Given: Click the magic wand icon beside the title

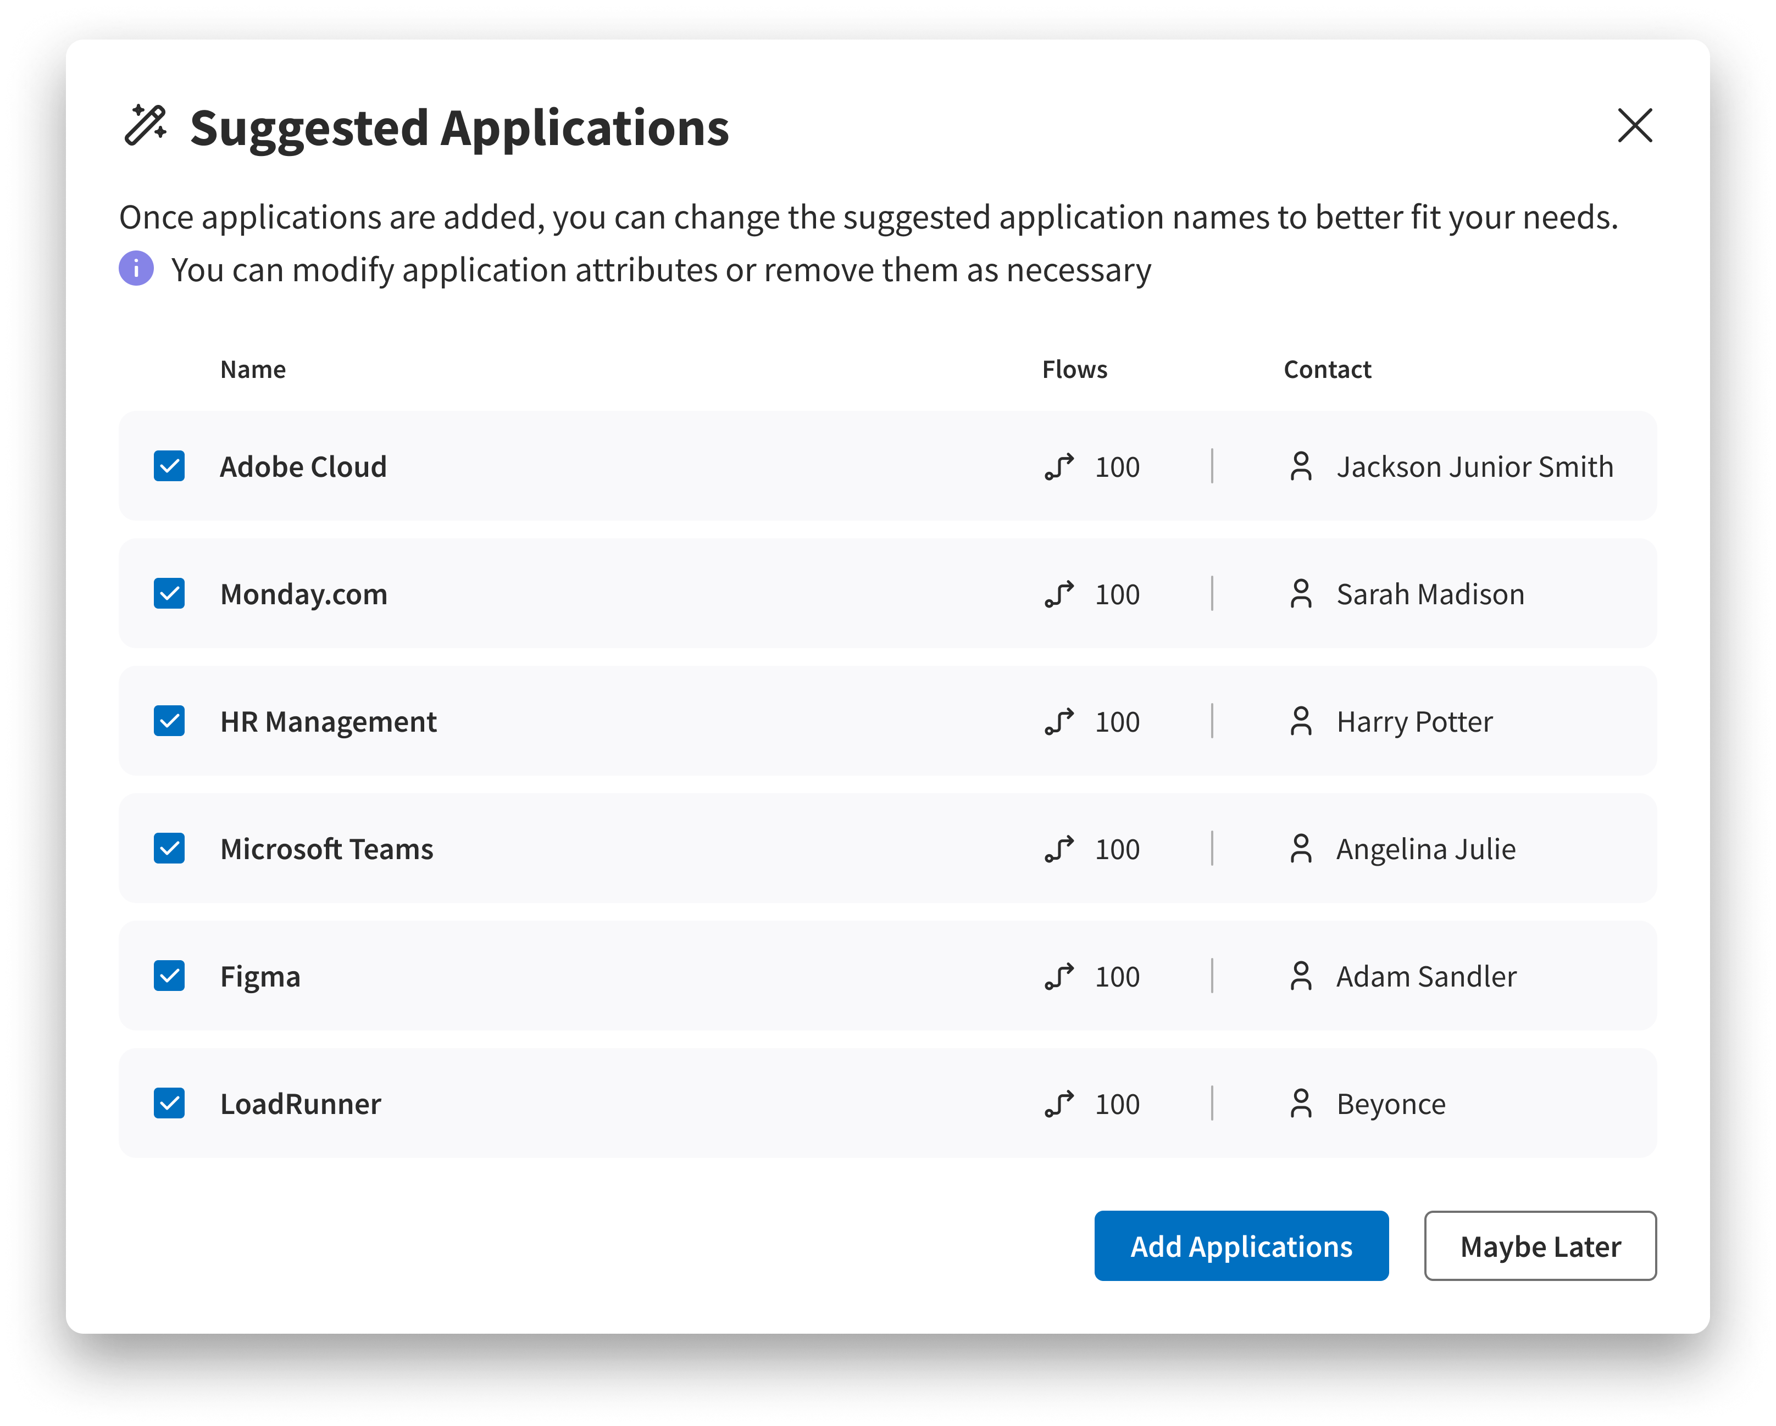Looking at the screenshot, I should [x=146, y=126].
